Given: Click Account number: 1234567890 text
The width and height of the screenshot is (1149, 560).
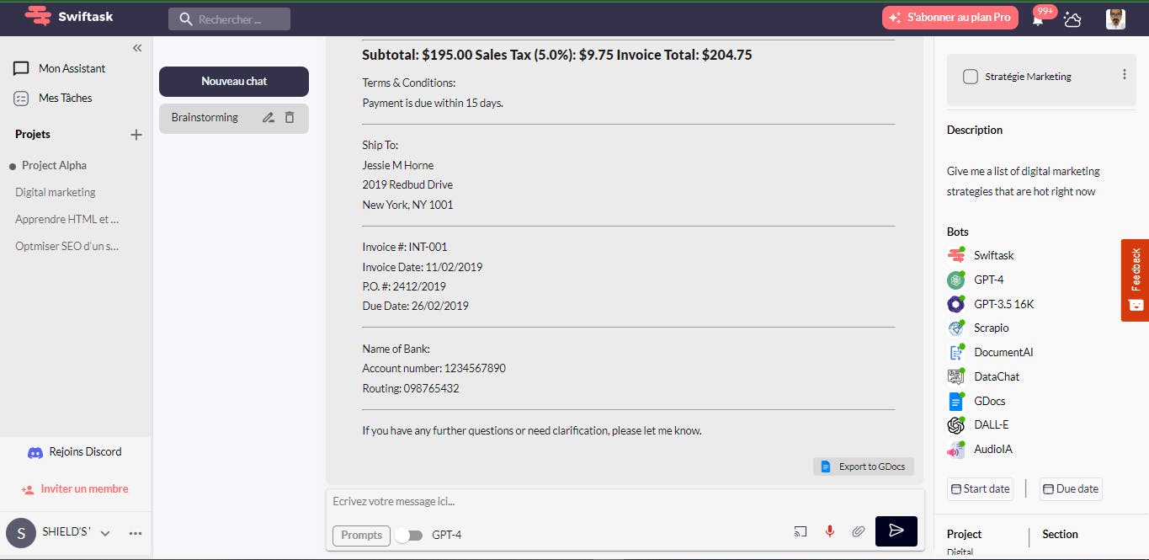Looking at the screenshot, I should pyautogui.click(x=434, y=368).
